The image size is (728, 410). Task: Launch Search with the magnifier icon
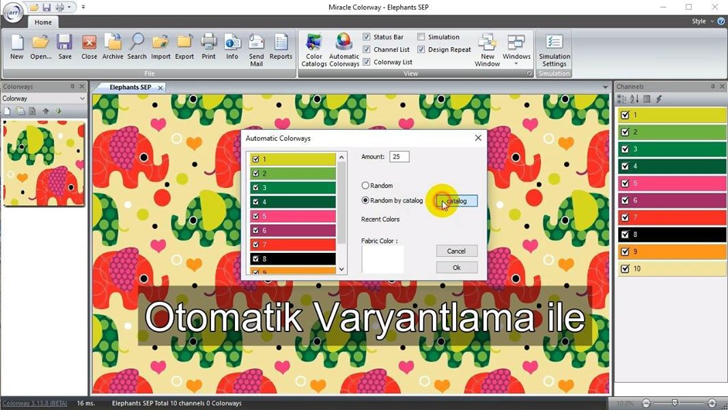pyautogui.click(x=137, y=47)
